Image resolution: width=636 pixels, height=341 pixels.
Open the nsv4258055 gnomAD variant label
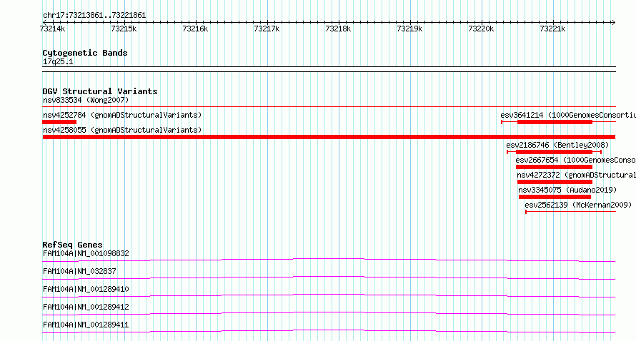coord(122,130)
